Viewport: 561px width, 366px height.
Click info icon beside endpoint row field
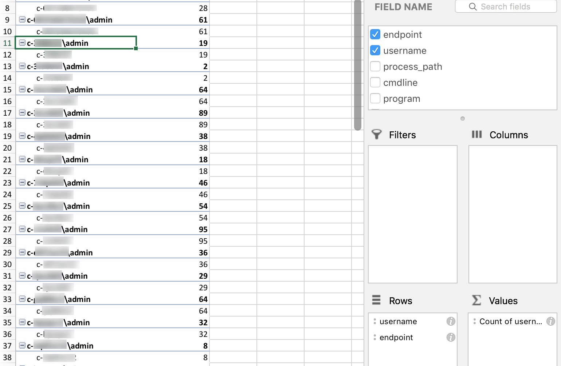pyautogui.click(x=451, y=337)
